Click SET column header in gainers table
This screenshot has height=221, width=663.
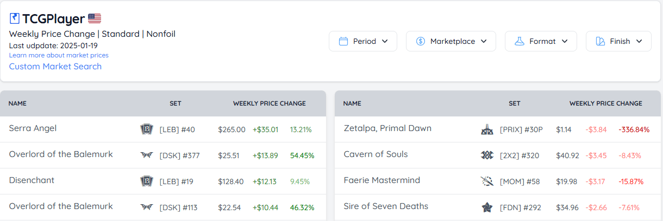[176, 103]
